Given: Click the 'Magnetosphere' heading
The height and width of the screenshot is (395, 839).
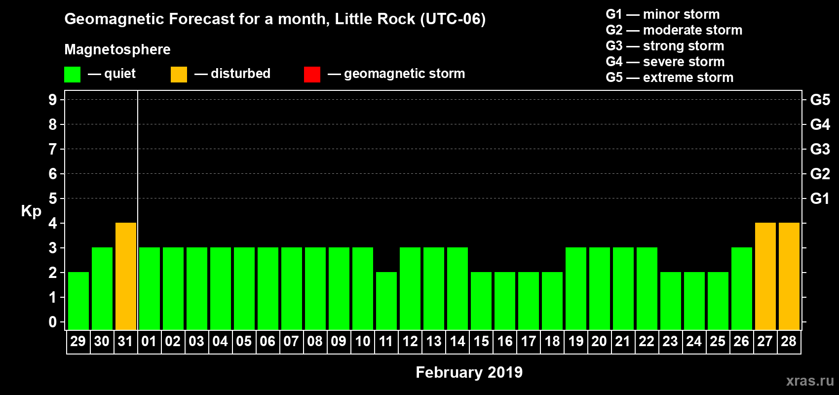Looking at the screenshot, I should (117, 50).
